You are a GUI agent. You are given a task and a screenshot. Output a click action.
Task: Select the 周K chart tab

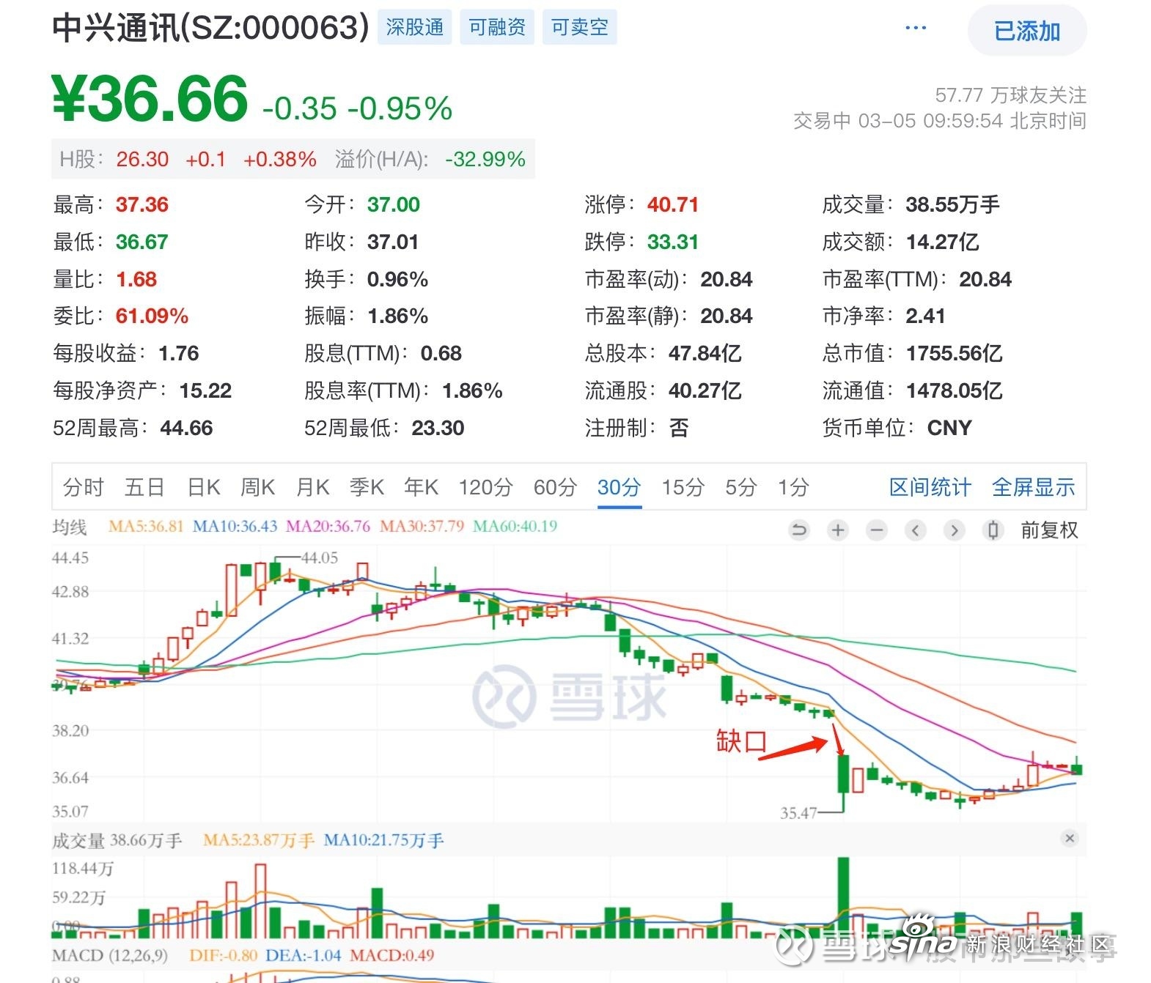click(258, 487)
